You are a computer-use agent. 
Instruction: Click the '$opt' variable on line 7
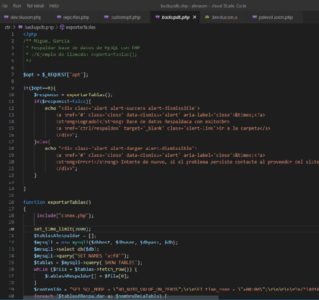tap(28, 75)
